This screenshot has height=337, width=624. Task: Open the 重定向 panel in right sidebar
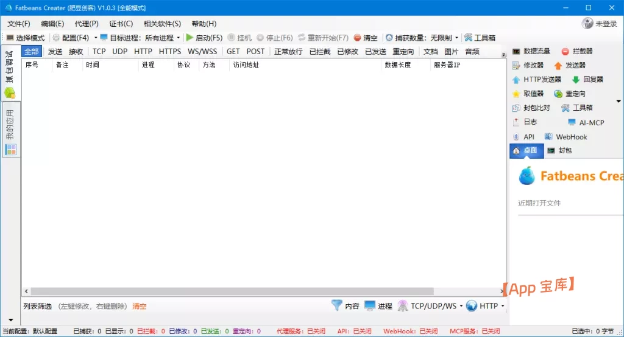tap(570, 94)
